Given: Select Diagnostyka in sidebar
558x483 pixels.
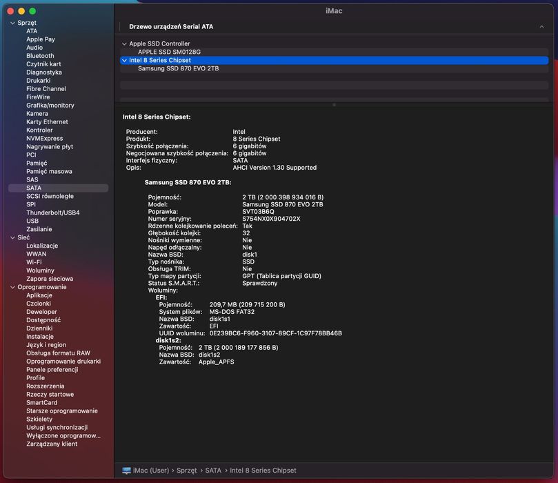Looking at the screenshot, I should [44, 72].
